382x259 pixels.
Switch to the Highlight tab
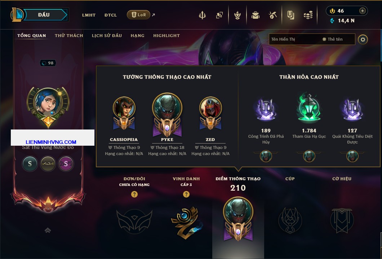click(166, 36)
